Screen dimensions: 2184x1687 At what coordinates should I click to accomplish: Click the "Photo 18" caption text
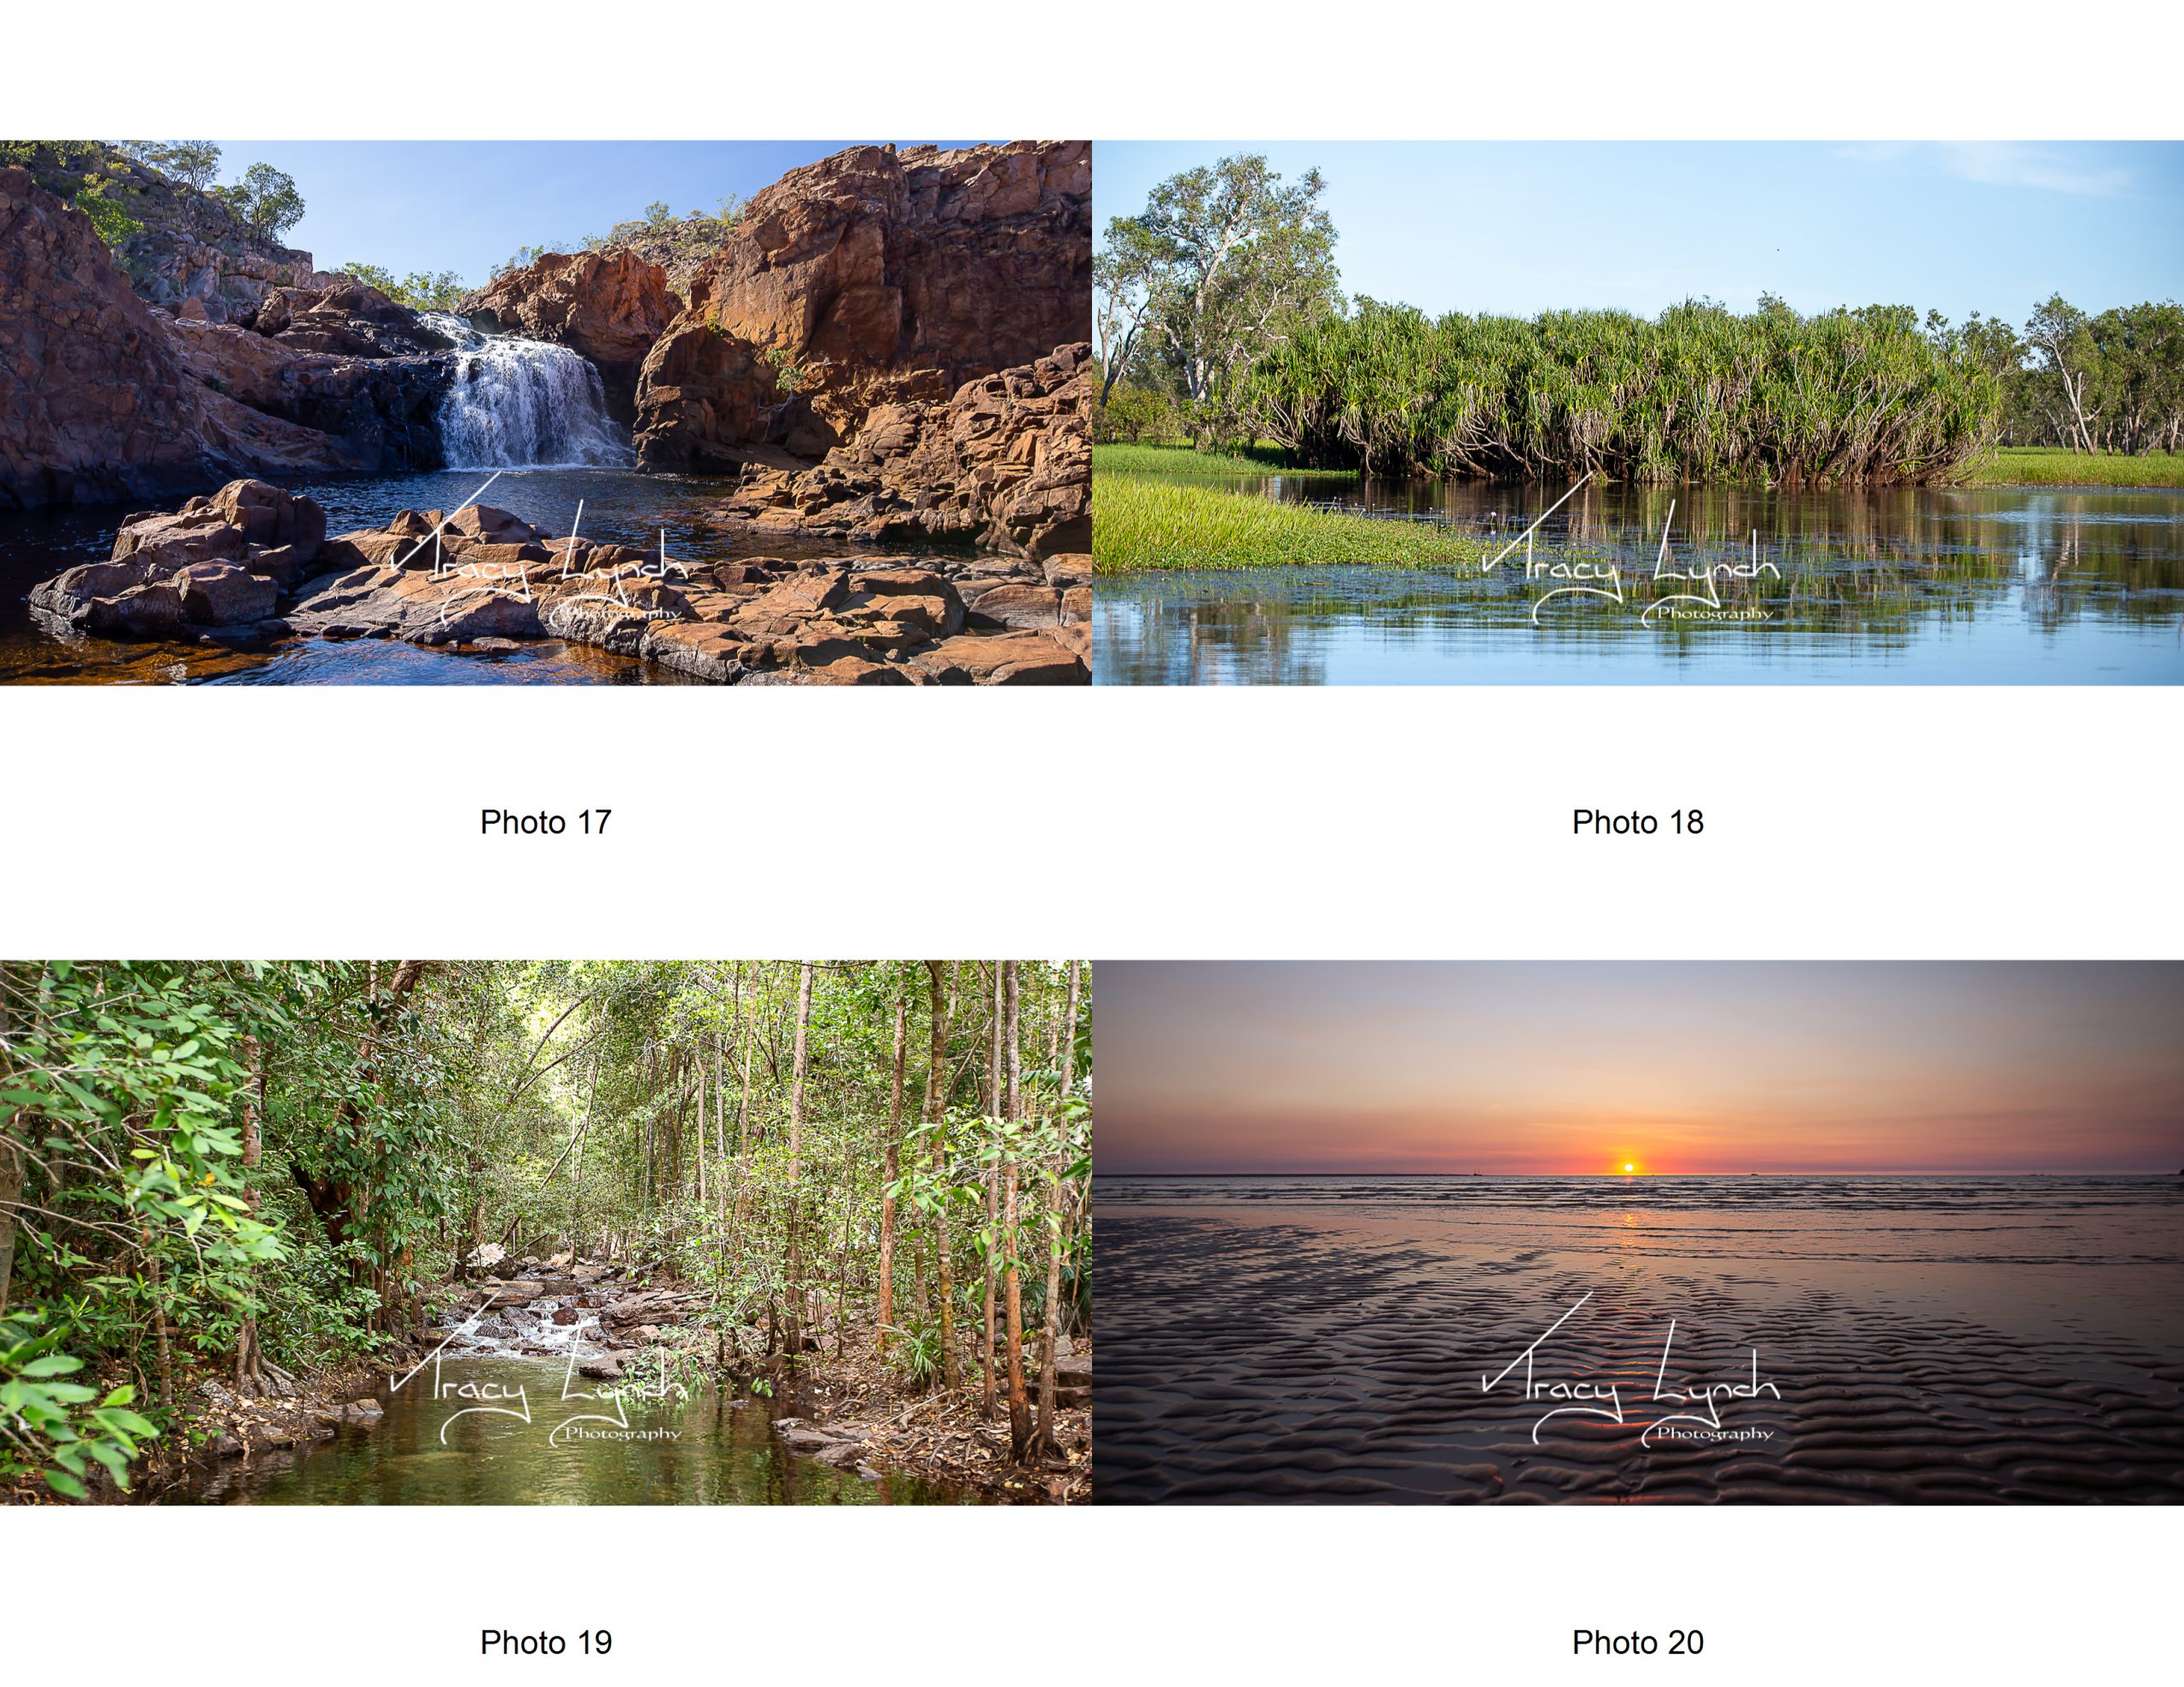[1638, 822]
